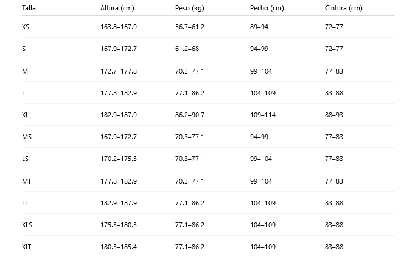404x265 pixels.
Task: Click chest value 109–114 in XL row
Action: pos(263,115)
